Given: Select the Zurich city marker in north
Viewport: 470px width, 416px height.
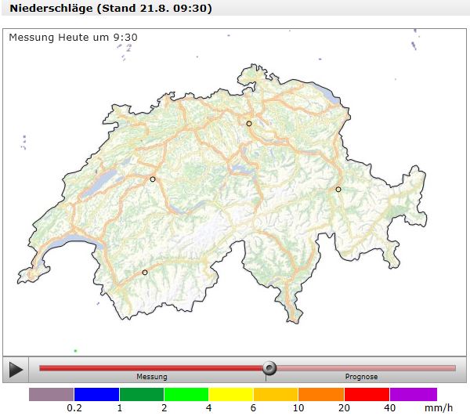Looking at the screenshot, I should click(x=249, y=124).
